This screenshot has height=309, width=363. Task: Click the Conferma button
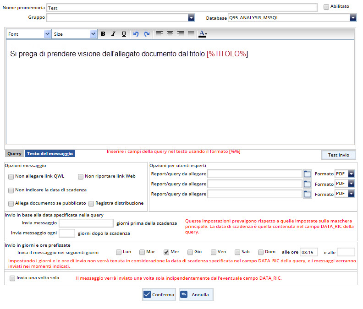(159, 295)
